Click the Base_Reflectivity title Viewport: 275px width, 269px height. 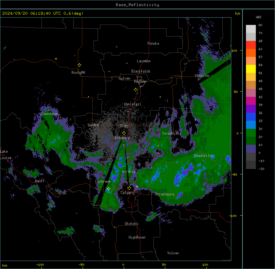pyautogui.click(x=137, y=5)
